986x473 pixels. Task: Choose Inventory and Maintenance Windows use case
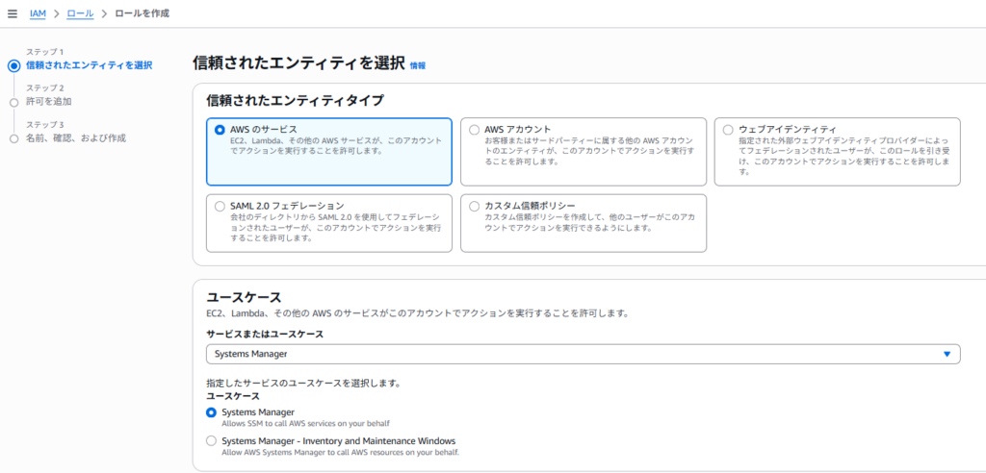tap(211, 441)
